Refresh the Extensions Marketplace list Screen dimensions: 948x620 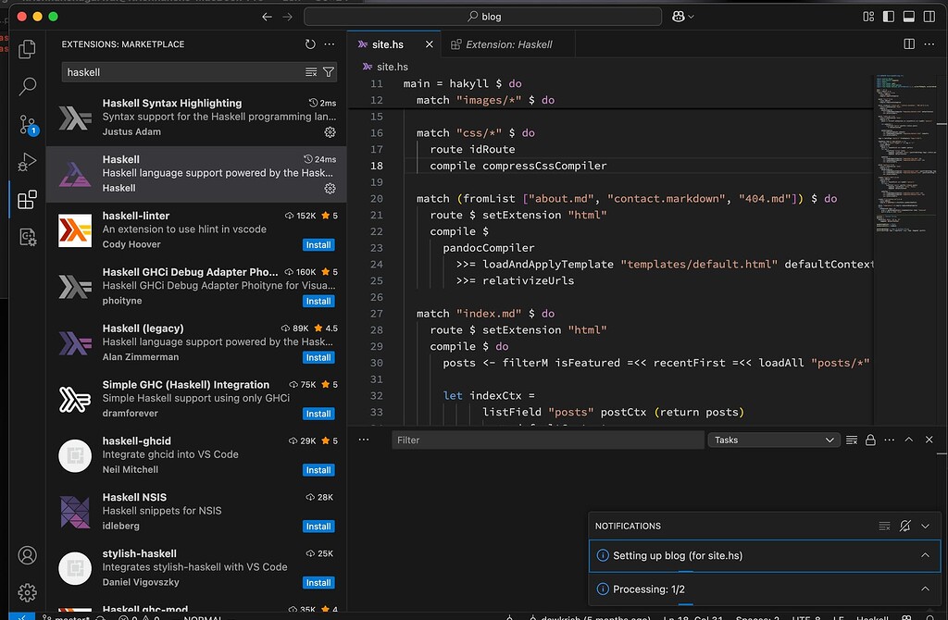pyautogui.click(x=308, y=43)
